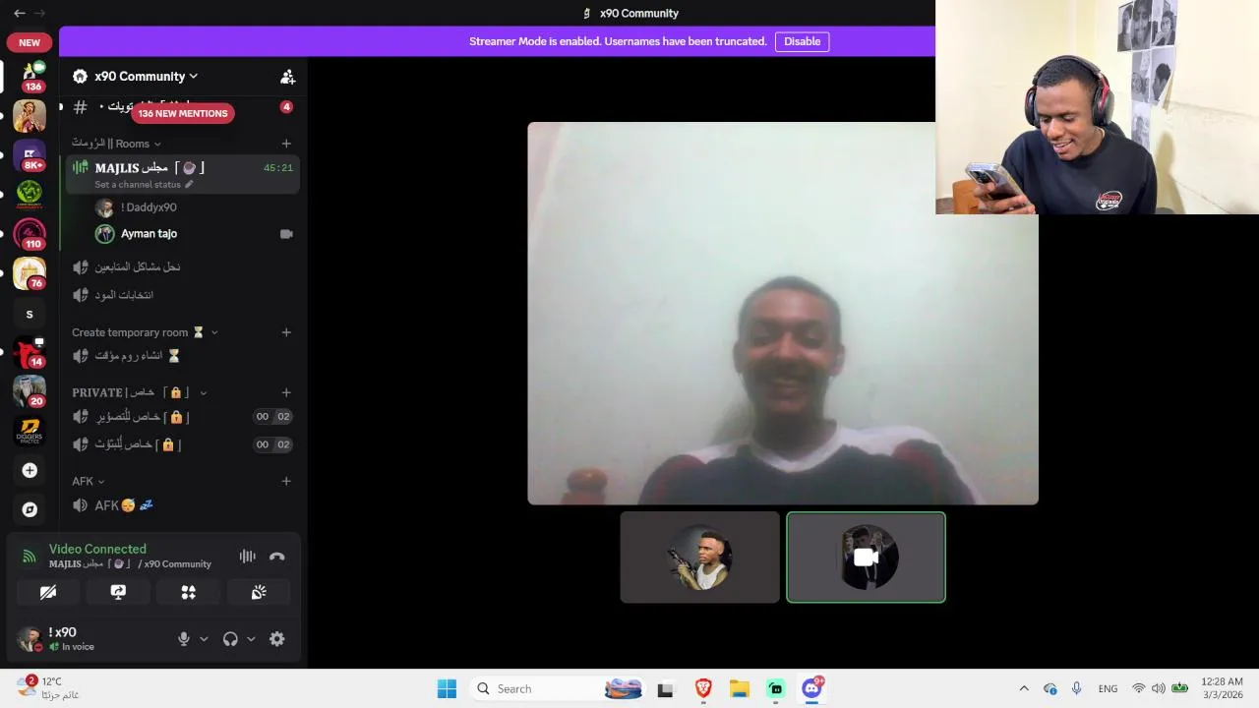Share your screen
The height and width of the screenshot is (708, 1259).
pyautogui.click(x=118, y=592)
